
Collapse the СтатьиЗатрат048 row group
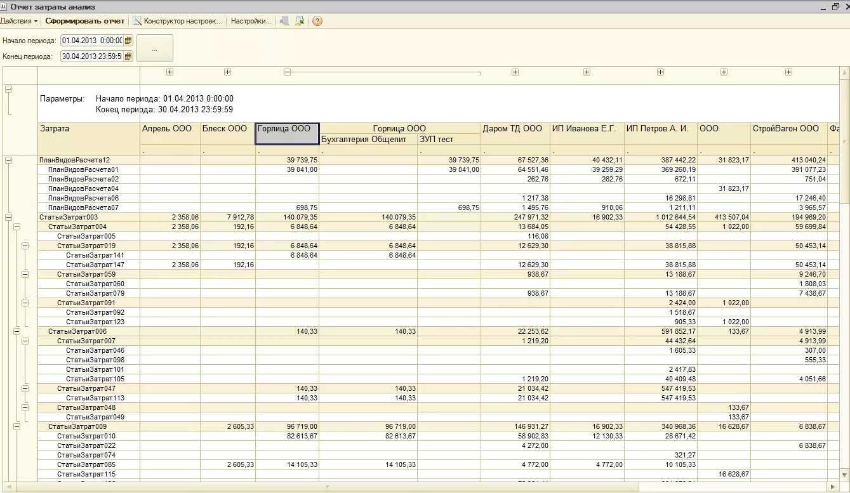(25, 407)
